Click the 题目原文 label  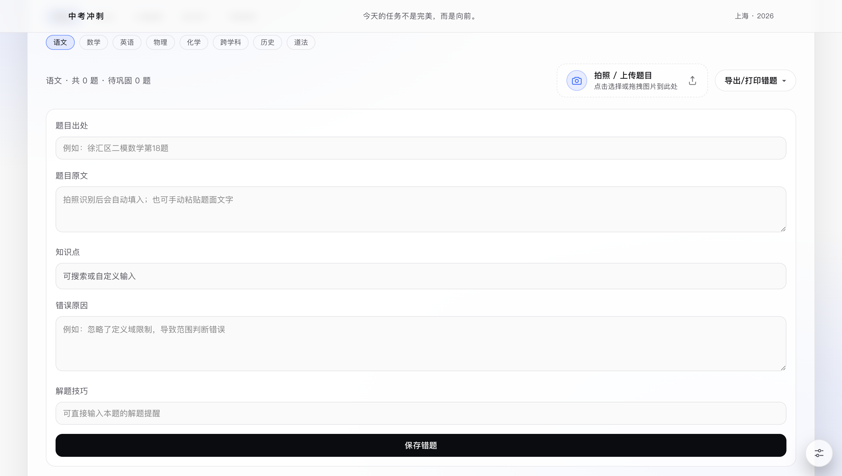[x=72, y=176]
